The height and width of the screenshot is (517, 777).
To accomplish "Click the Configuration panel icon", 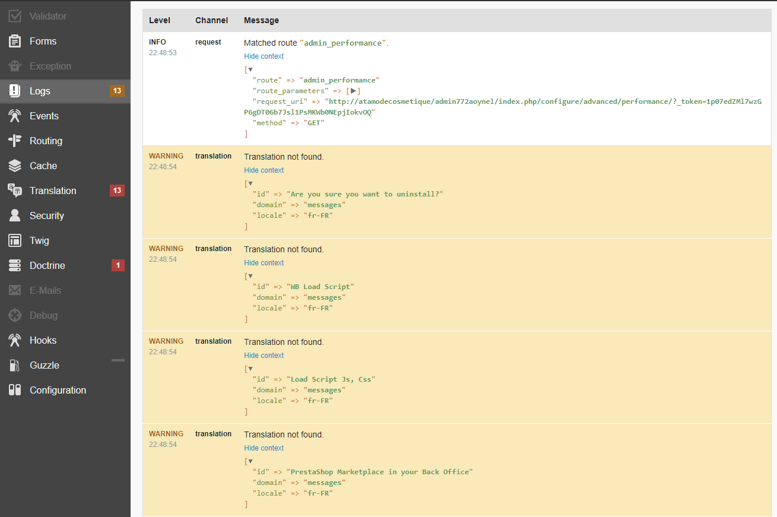I will (x=15, y=391).
